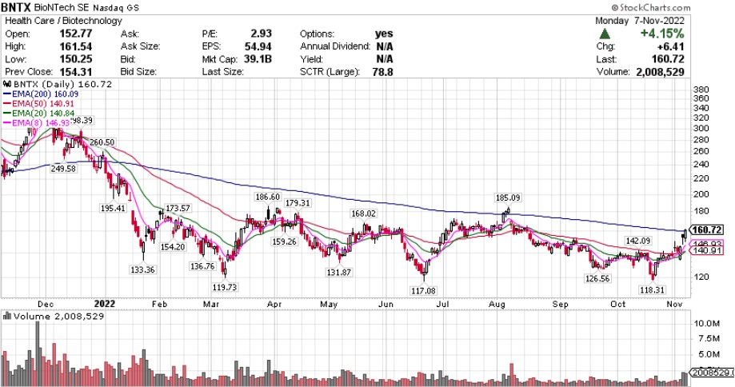Click the BioNTech SE company name
This screenshot has width=735, height=387.
coord(62,7)
